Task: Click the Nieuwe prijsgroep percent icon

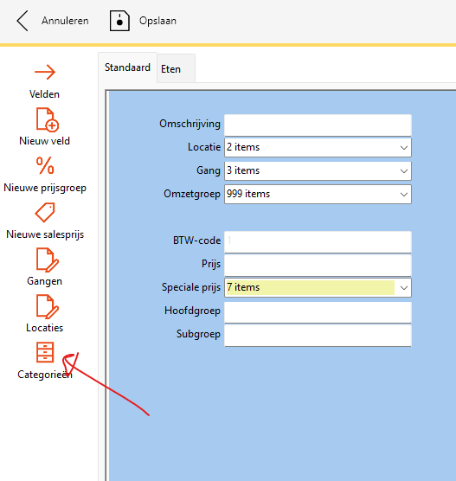Action: 45,165
